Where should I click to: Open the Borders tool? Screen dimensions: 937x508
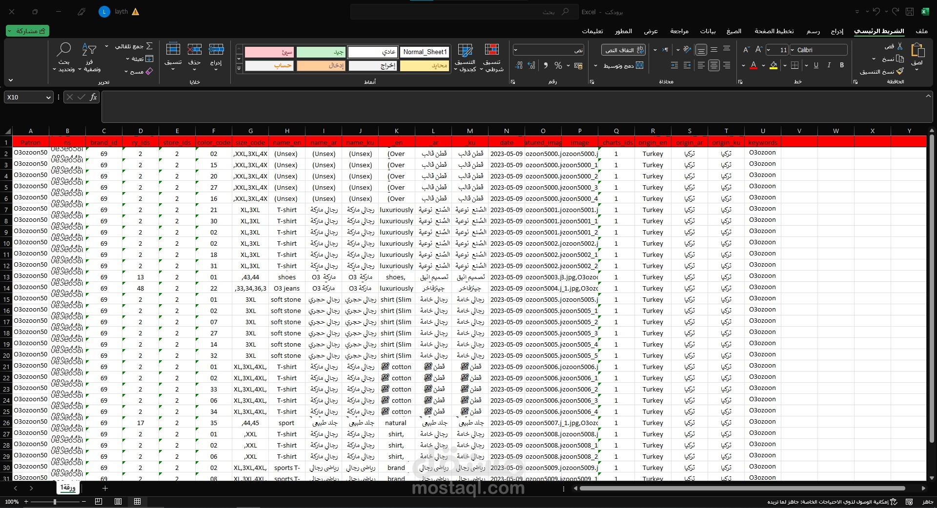click(795, 65)
